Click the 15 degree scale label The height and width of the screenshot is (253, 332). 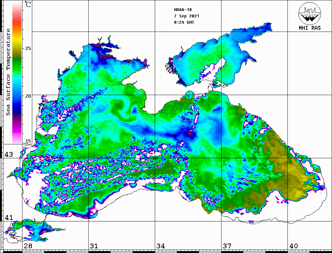[28, 141]
